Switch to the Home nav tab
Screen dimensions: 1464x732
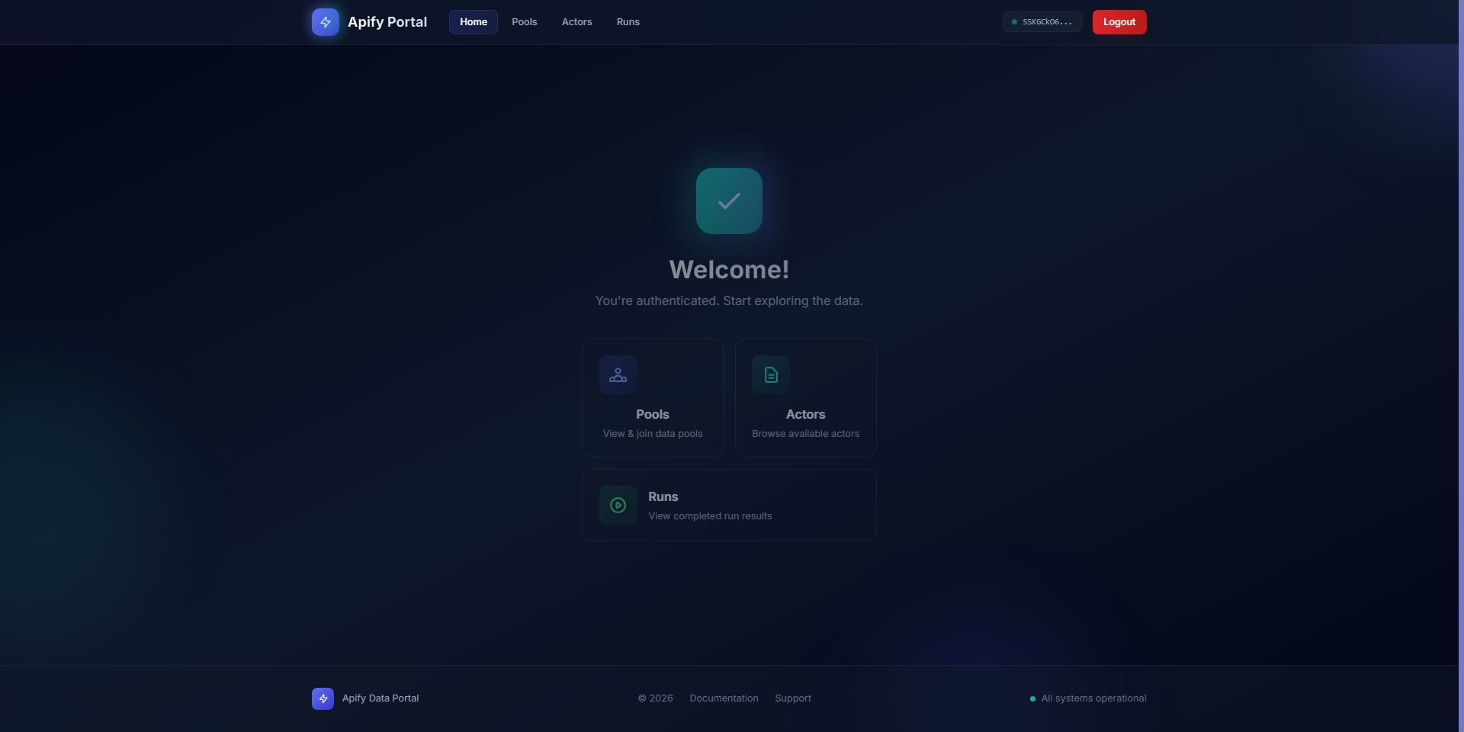point(473,22)
